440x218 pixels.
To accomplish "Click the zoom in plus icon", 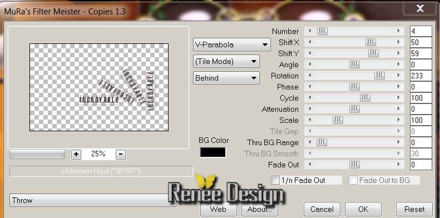I will [76, 154].
